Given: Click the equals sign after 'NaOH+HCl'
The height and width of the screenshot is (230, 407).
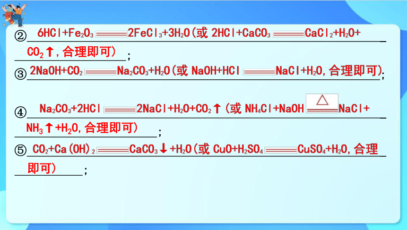Looking at the screenshot, I should pos(259,72).
